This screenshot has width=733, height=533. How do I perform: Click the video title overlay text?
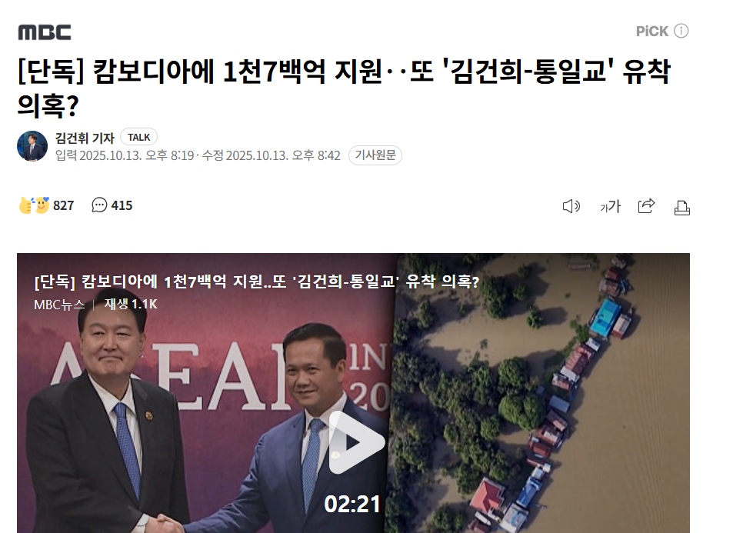[x=257, y=281]
